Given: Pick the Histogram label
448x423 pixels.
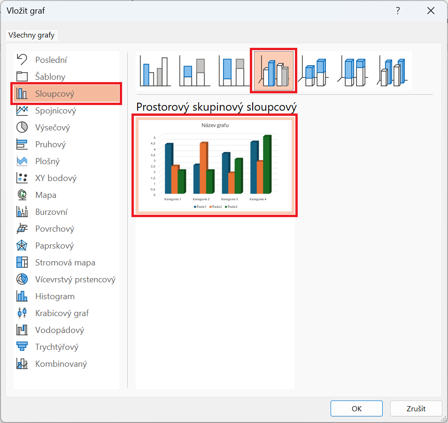Looking at the screenshot, I should (x=55, y=296).
